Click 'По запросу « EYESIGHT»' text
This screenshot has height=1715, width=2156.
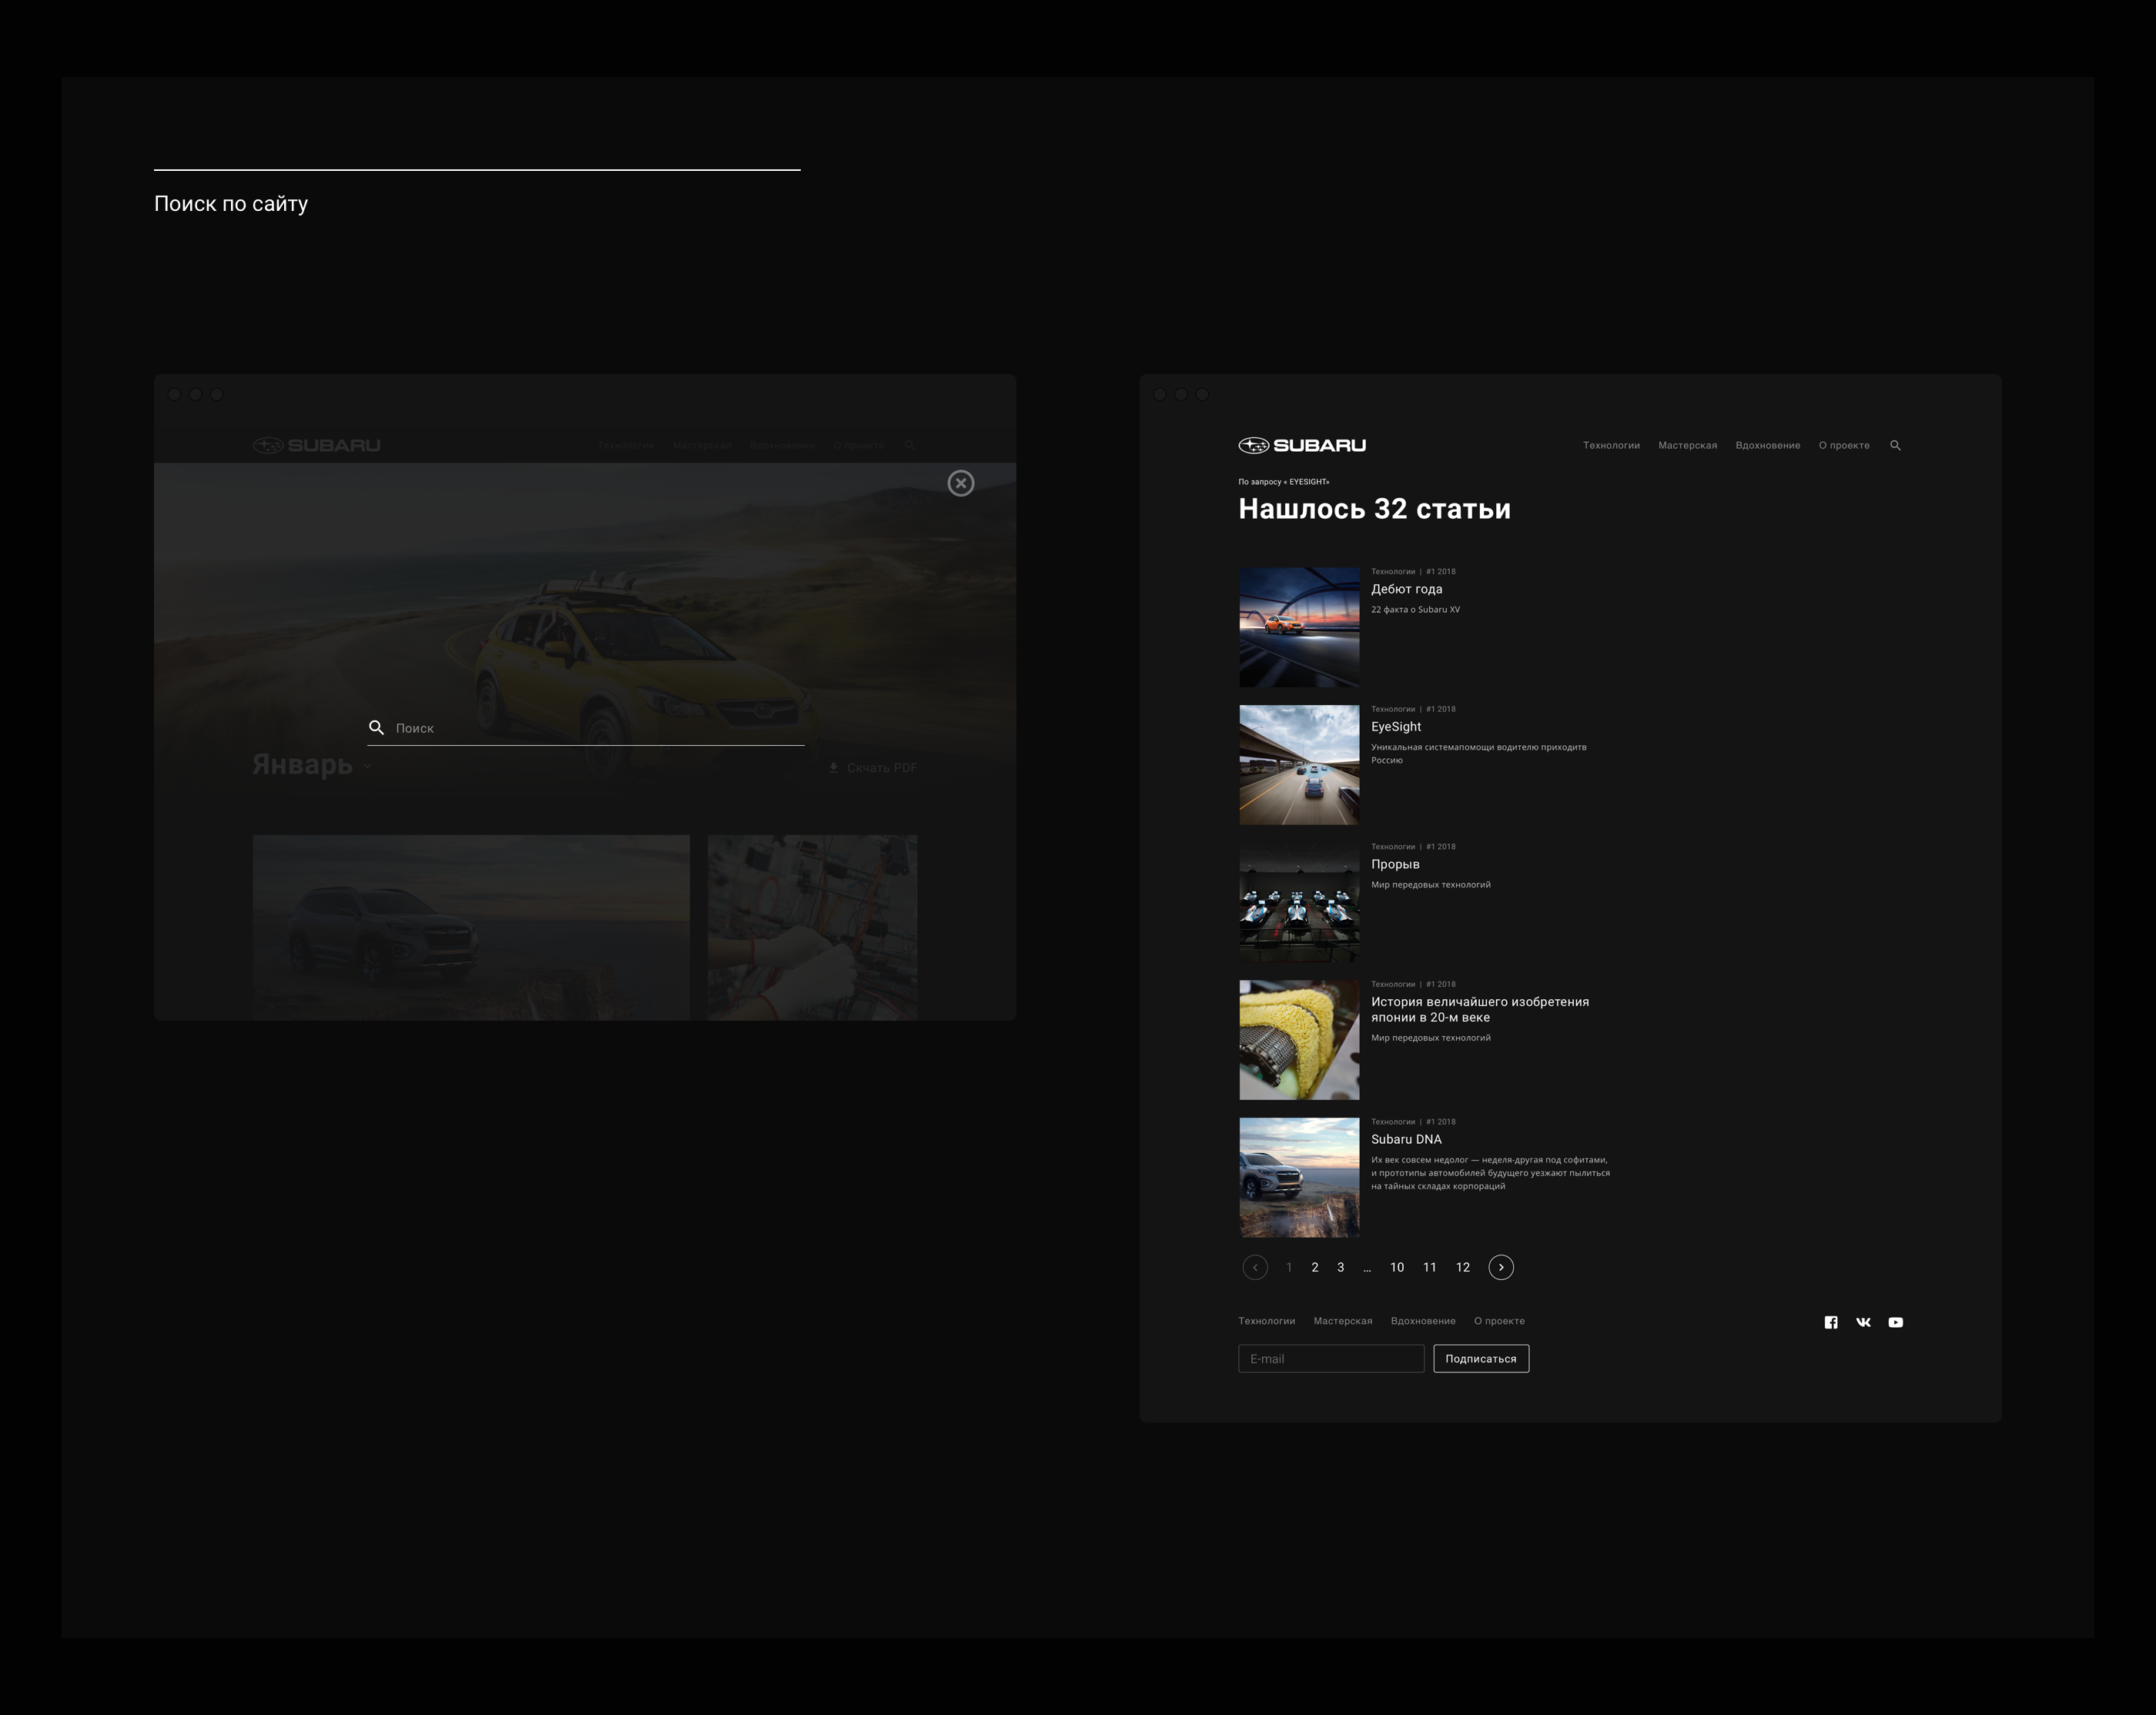tap(1284, 482)
